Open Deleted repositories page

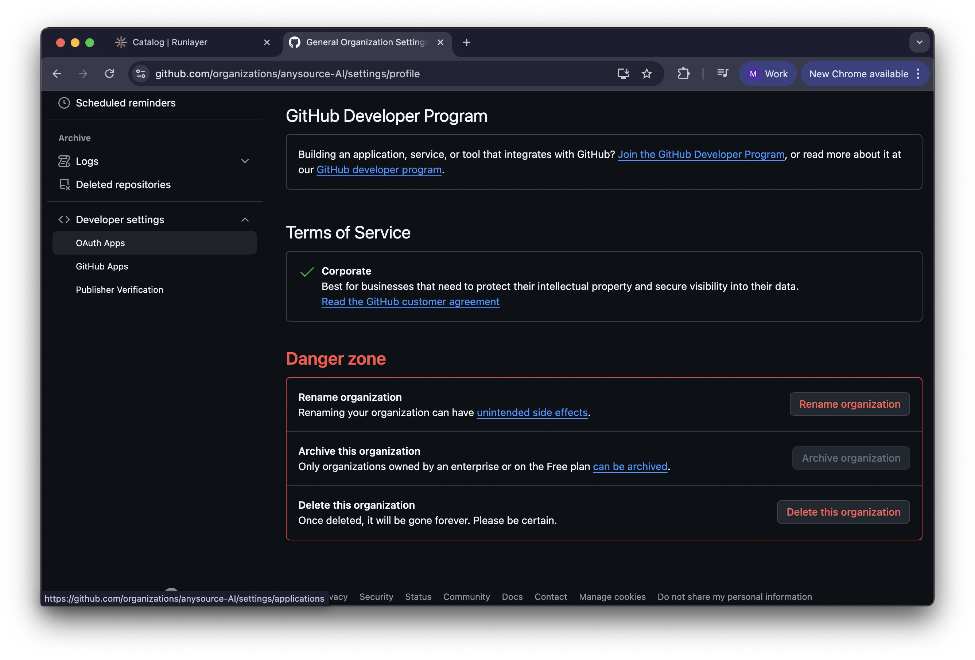click(x=123, y=185)
